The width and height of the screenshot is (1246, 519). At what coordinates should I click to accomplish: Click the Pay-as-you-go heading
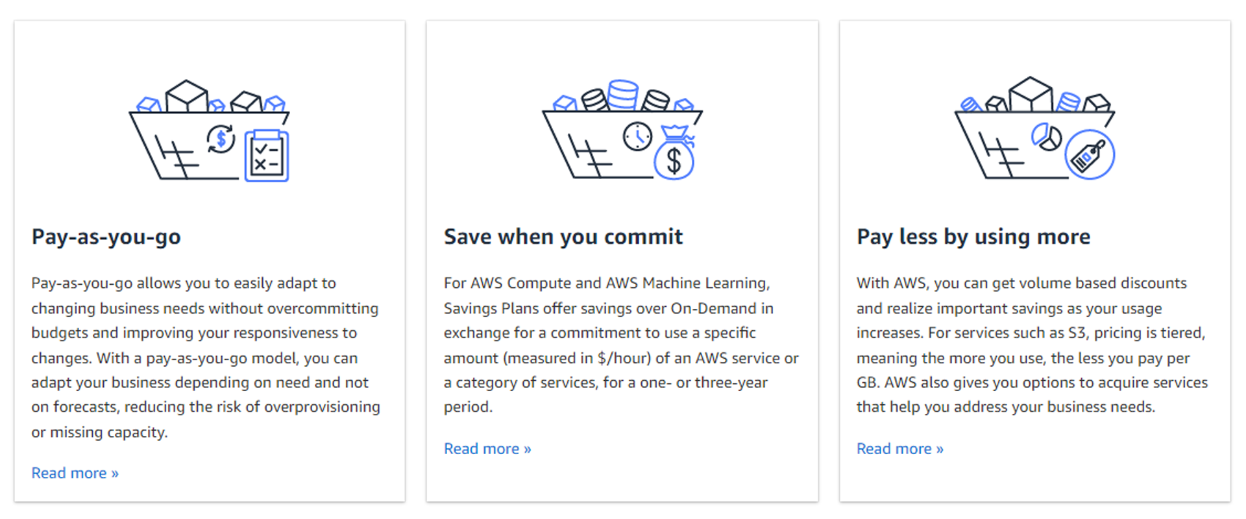[x=106, y=237]
